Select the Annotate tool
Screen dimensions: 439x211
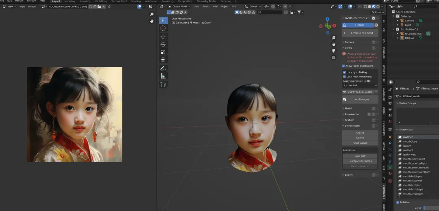tap(163, 68)
